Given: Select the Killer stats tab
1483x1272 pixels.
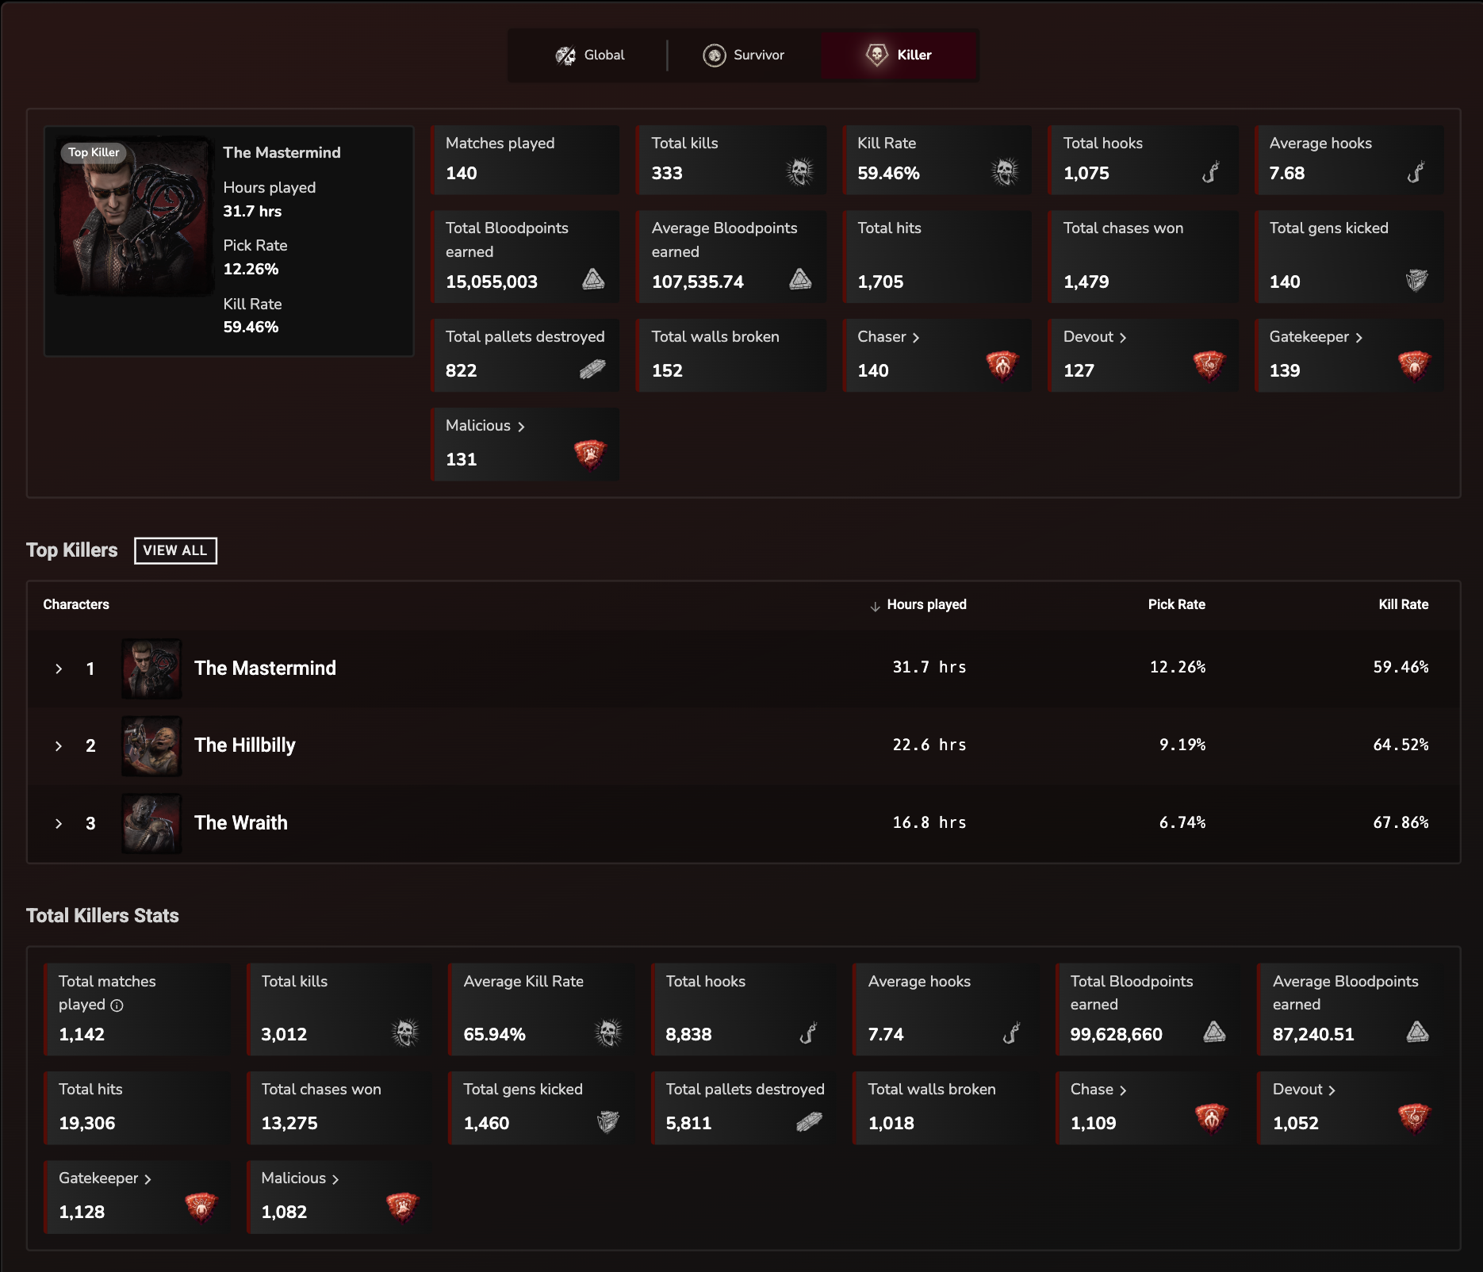Looking at the screenshot, I should coord(899,55).
